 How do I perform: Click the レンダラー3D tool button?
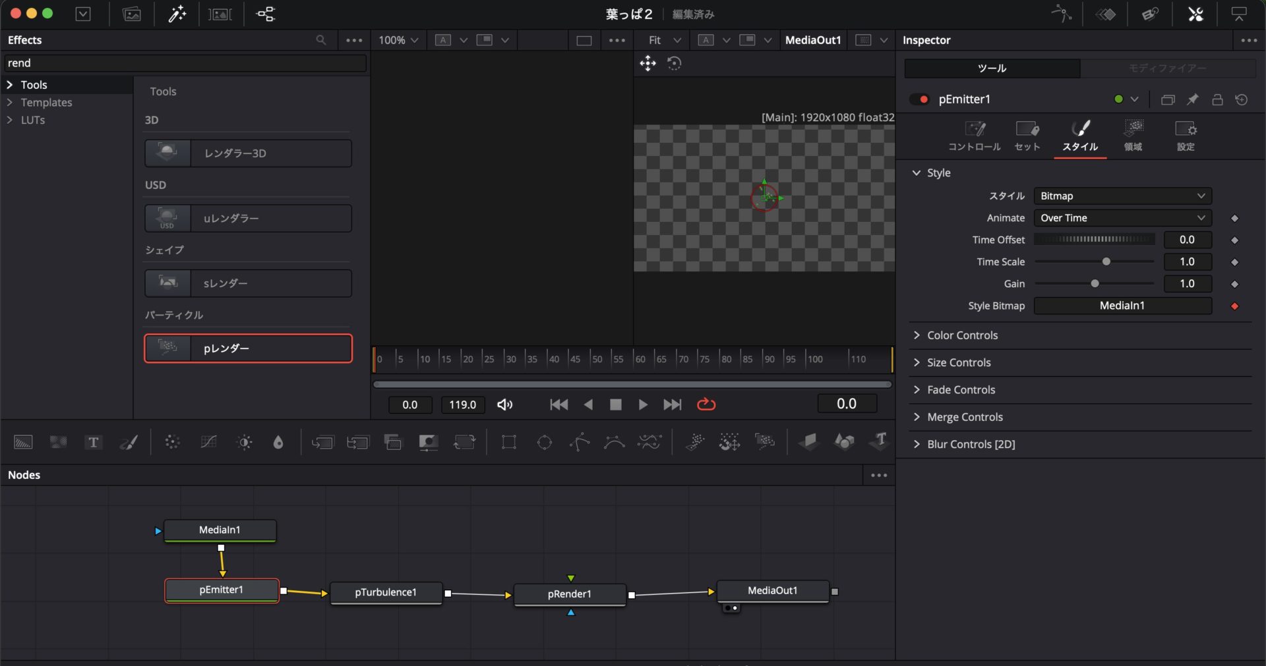click(248, 153)
